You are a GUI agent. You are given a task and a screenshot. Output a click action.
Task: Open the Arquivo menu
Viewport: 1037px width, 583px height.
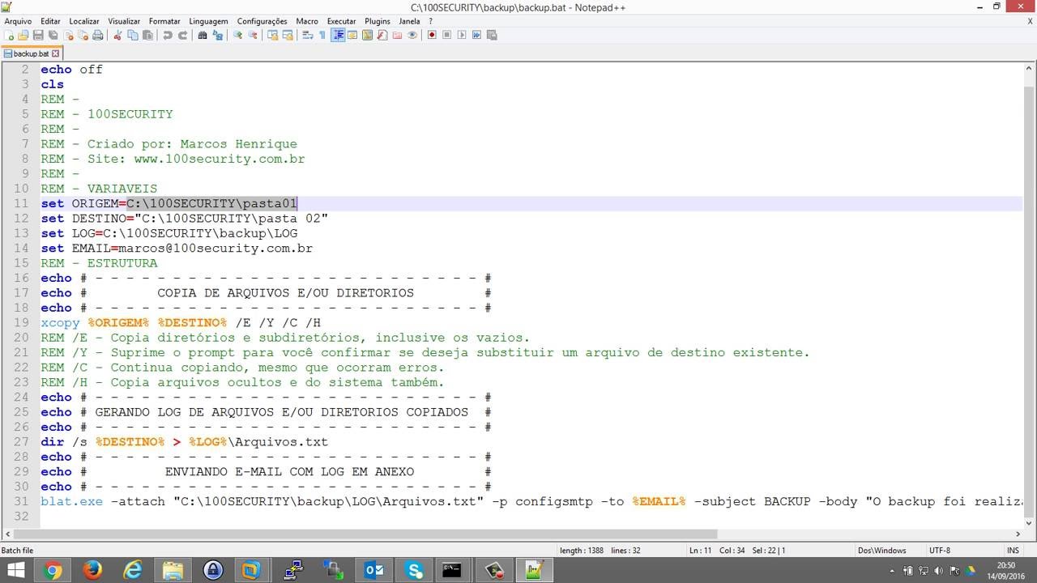19,21
